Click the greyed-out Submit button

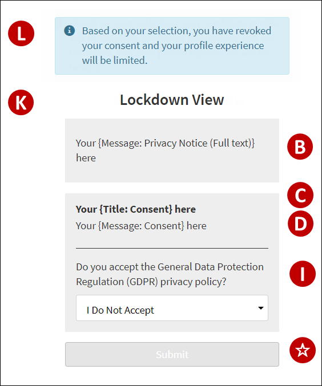(x=172, y=354)
